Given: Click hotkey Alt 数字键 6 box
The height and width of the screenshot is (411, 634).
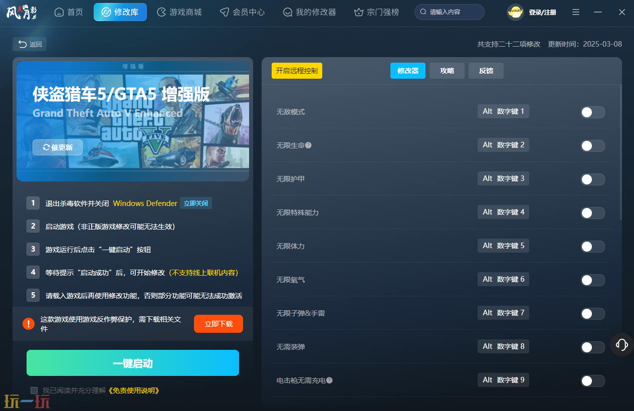Looking at the screenshot, I should click(x=503, y=279).
